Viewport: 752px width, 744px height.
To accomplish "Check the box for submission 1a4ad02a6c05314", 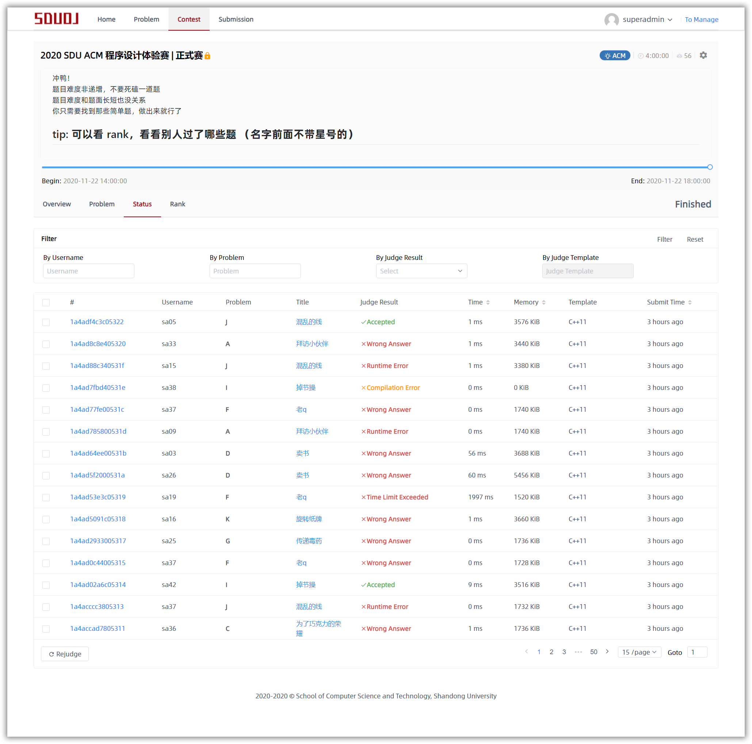I will pyautogui.click(x=46, y=585).
